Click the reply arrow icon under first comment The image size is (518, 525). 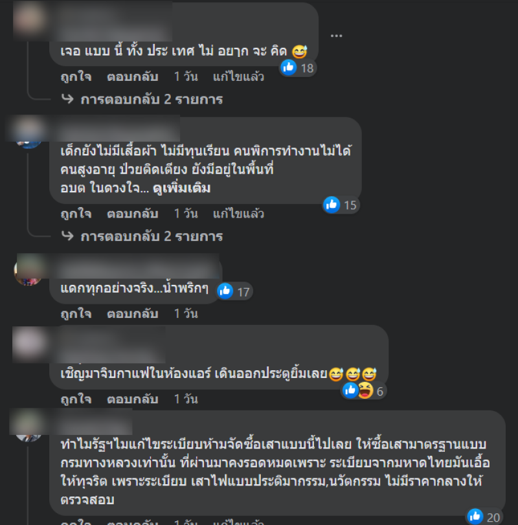tap(67, 99)
